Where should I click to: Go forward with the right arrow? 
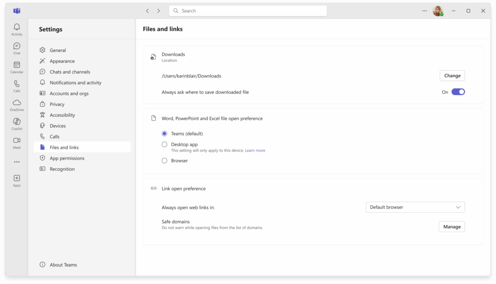[158, 11]
